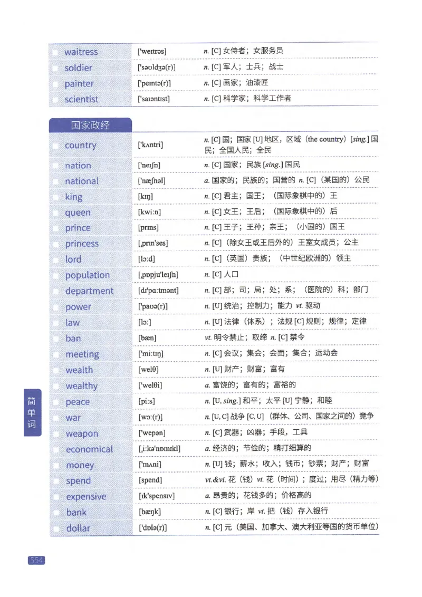
Task: Click the word prince
Action: click(77, 228)
